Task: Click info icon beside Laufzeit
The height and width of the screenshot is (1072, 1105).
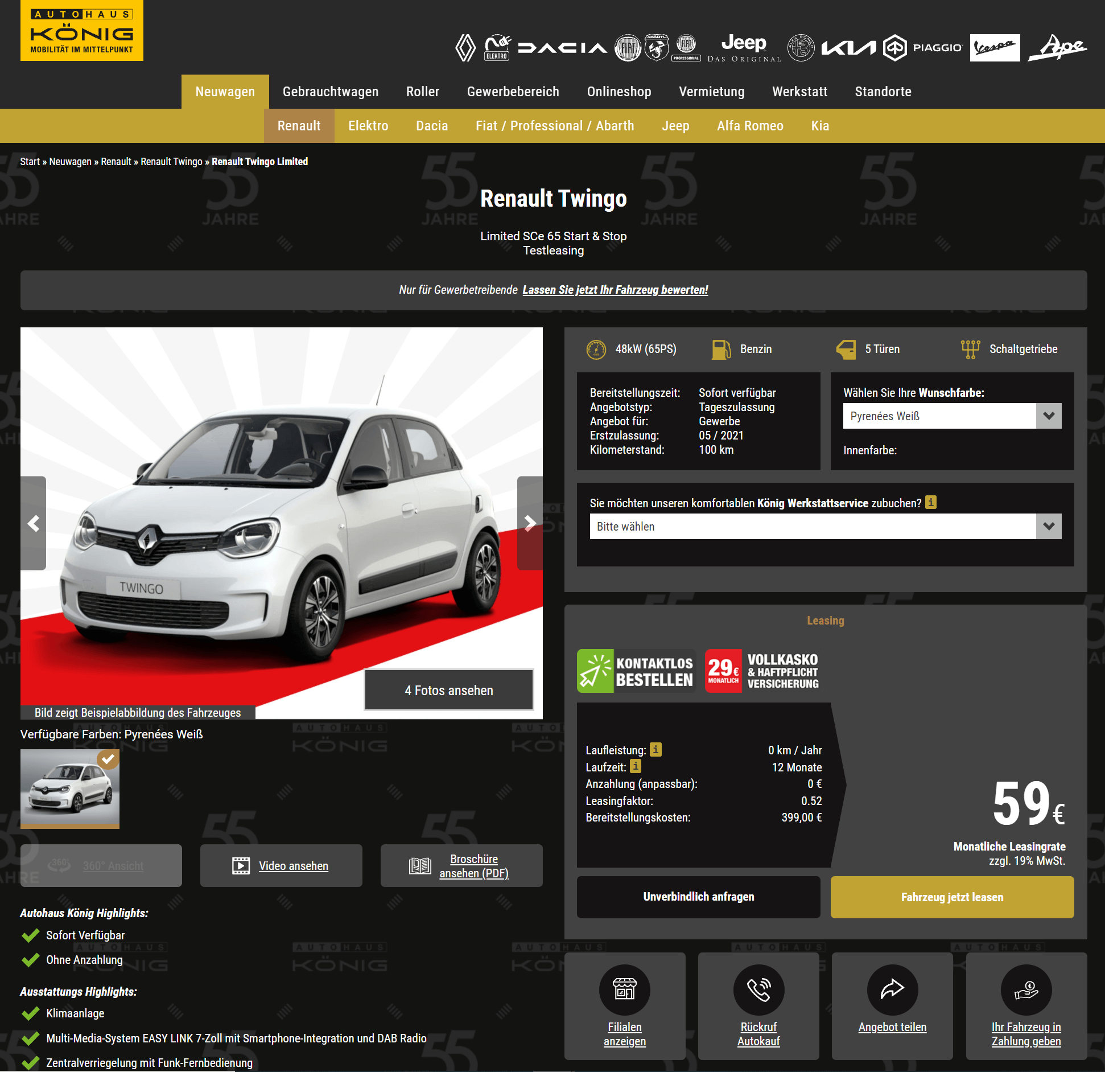Action: (636, 766)
